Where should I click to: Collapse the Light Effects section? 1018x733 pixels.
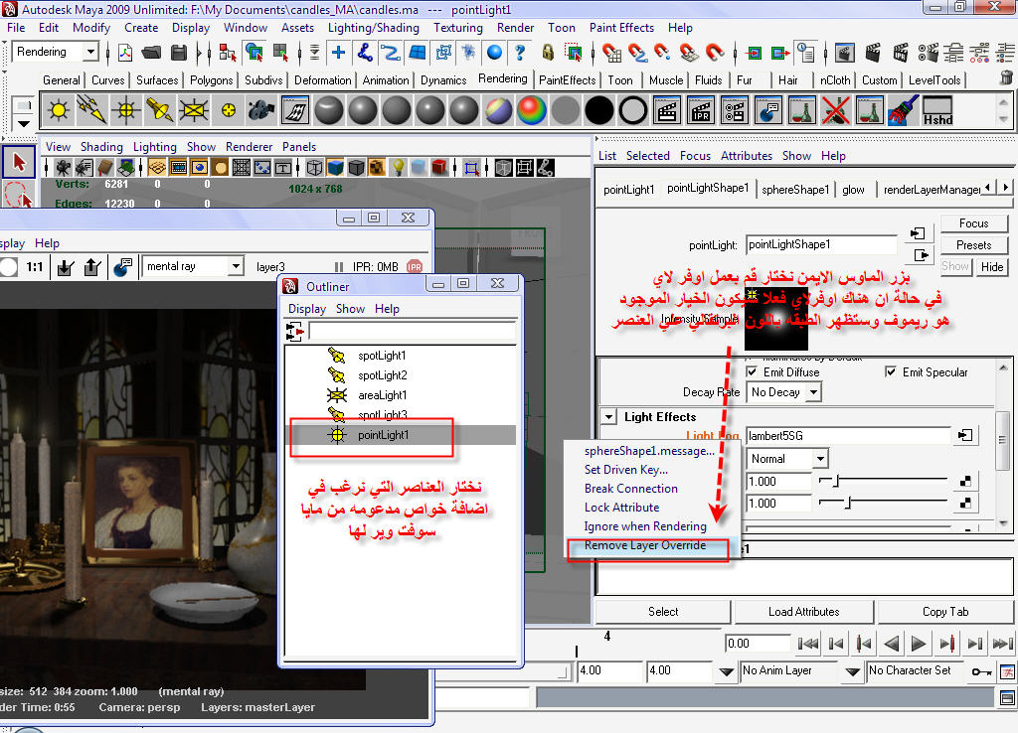pyautogui.click(x=609, y=416)
